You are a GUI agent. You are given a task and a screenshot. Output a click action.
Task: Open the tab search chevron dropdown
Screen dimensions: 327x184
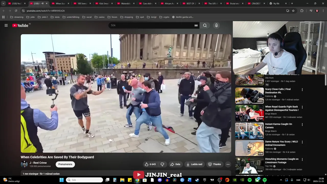[3, 4]
